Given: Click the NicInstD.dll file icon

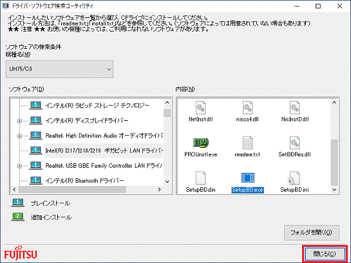Looking at the screenshot, I should coord(294,107).
